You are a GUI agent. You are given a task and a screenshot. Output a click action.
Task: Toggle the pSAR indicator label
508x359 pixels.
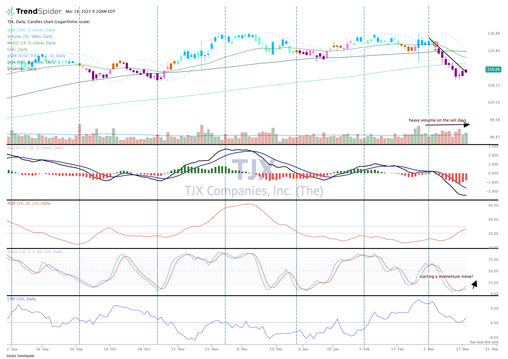pos(36,56)
